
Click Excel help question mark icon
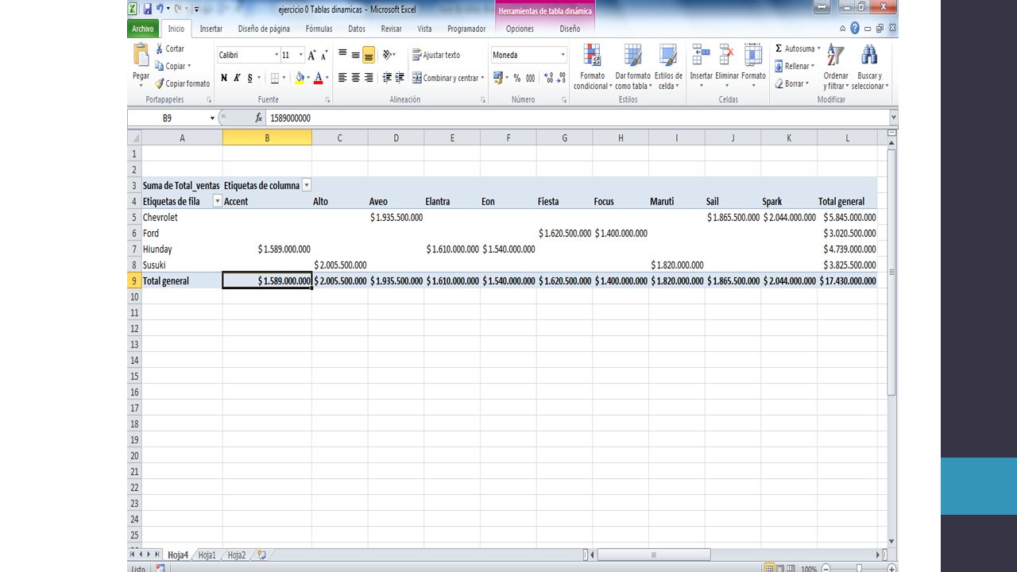(855, 29)
